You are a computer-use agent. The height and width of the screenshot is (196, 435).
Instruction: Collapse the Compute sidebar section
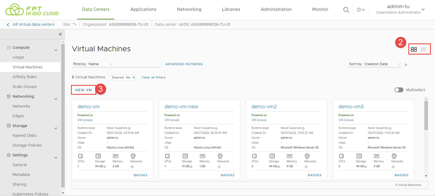[56, 50]
